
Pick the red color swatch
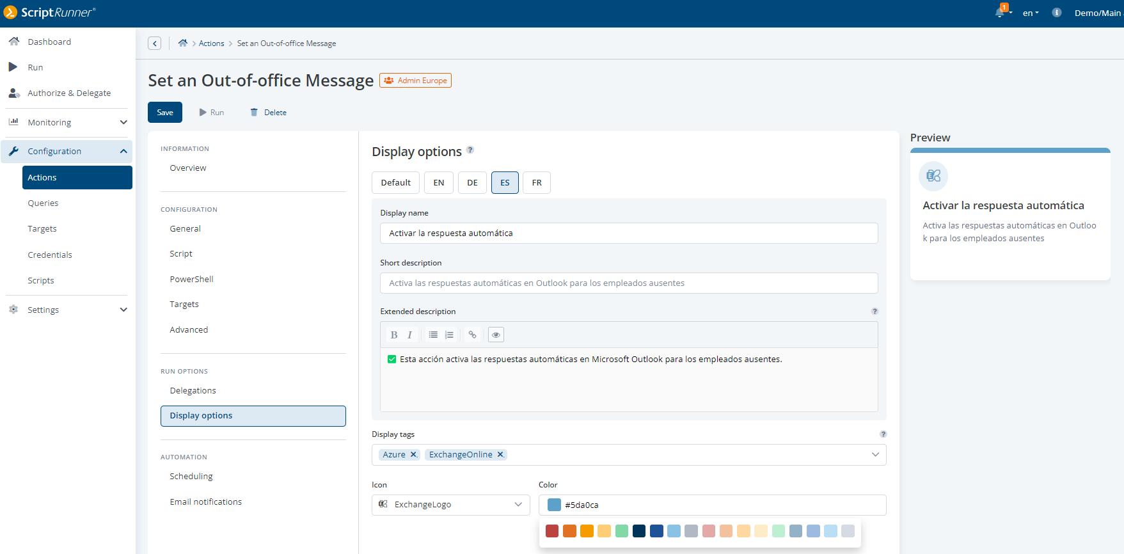click(552, 531)
